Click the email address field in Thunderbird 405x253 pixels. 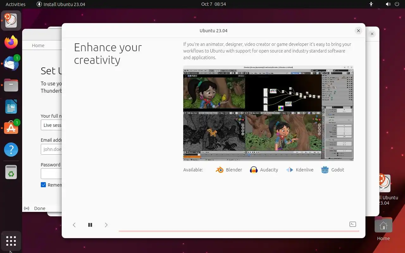(51, 149)
